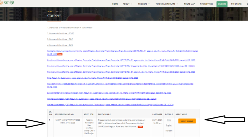Click the ADVT. FOR column header
The width and height of the screenshot is (248, 137).
(x=89, y=114)
